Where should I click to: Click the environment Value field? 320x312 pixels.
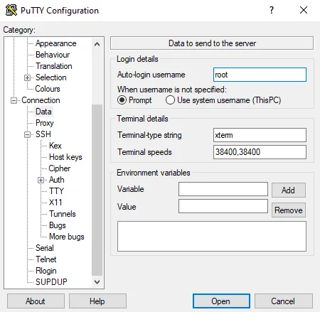(223, 206)
